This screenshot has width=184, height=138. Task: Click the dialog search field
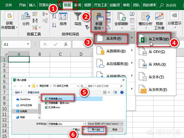click(x=105, y=86)
